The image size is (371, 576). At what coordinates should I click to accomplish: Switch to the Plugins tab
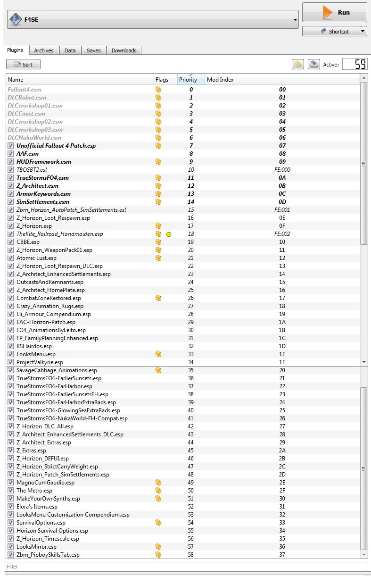15,50
